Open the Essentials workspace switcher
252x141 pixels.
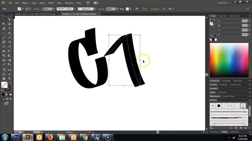pyautogui.click(x=224, y=3)
